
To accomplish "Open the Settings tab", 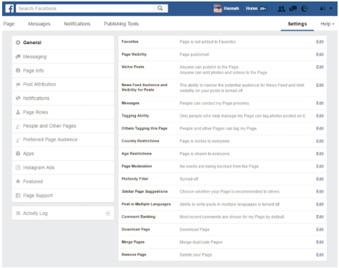I will click(x=297, y=24).
